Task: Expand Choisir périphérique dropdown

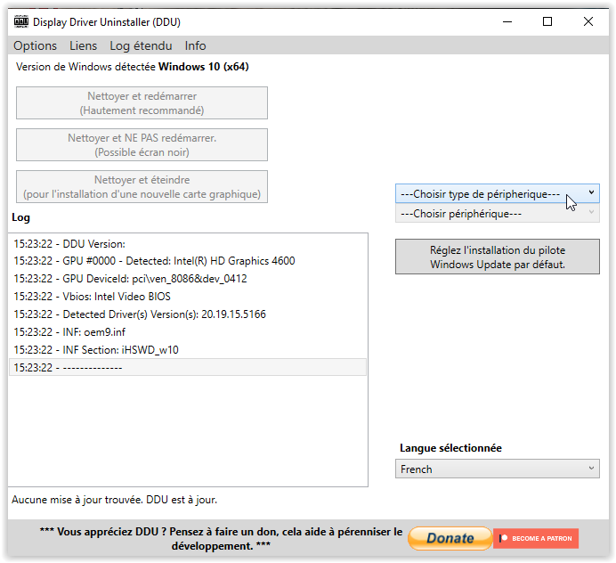Action: (498, 214)
